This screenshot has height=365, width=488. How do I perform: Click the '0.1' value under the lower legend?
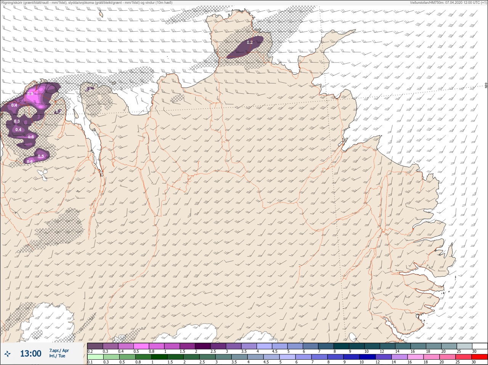click(x=90, y=362)
